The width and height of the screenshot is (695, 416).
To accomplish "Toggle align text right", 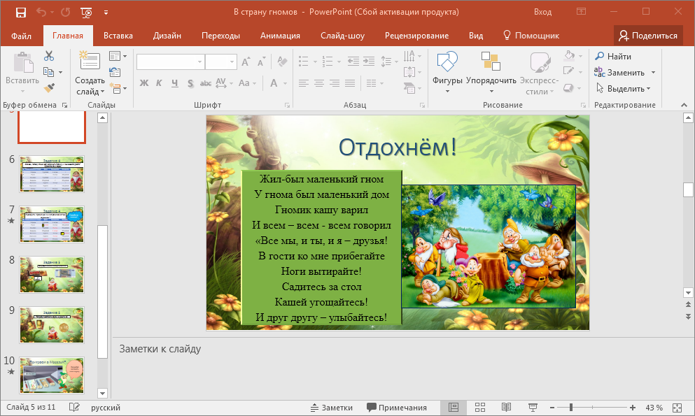I will 335,83.
